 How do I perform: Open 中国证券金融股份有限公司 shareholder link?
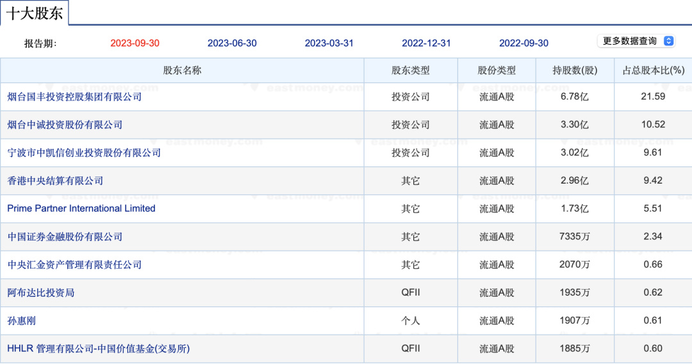(x=65, y=237)
